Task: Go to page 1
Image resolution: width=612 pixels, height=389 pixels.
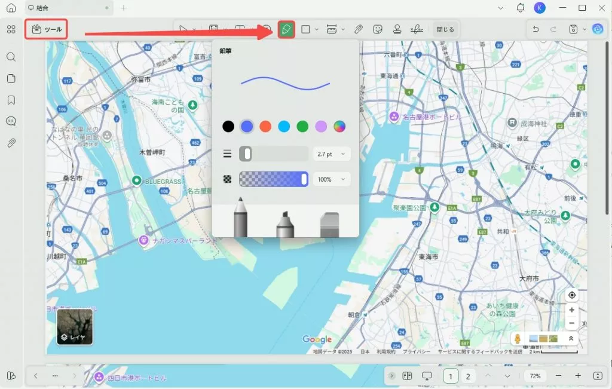Action: pyautogui.click(x=451, y=376)
